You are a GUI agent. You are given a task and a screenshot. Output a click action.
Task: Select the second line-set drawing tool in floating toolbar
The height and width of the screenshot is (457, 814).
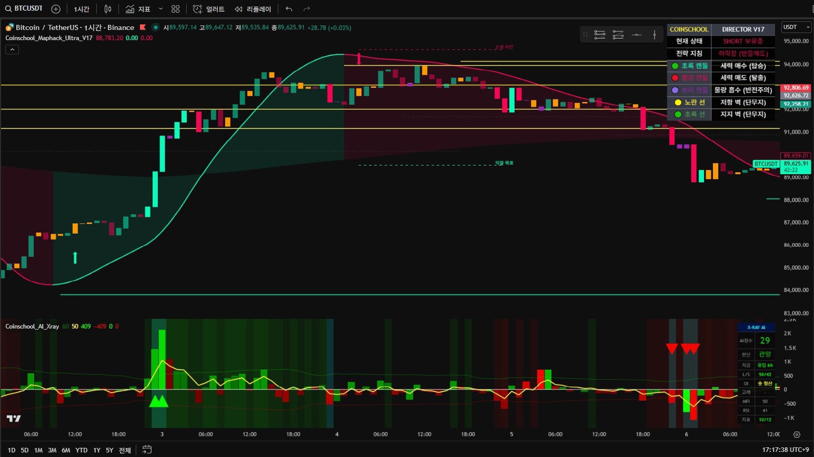(618, 35)
